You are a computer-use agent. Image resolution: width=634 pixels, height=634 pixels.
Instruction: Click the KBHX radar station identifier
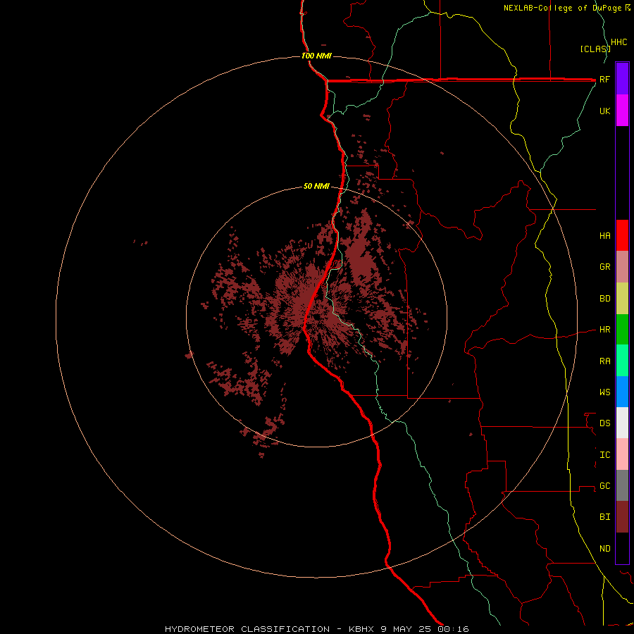[x=362, y=629]
